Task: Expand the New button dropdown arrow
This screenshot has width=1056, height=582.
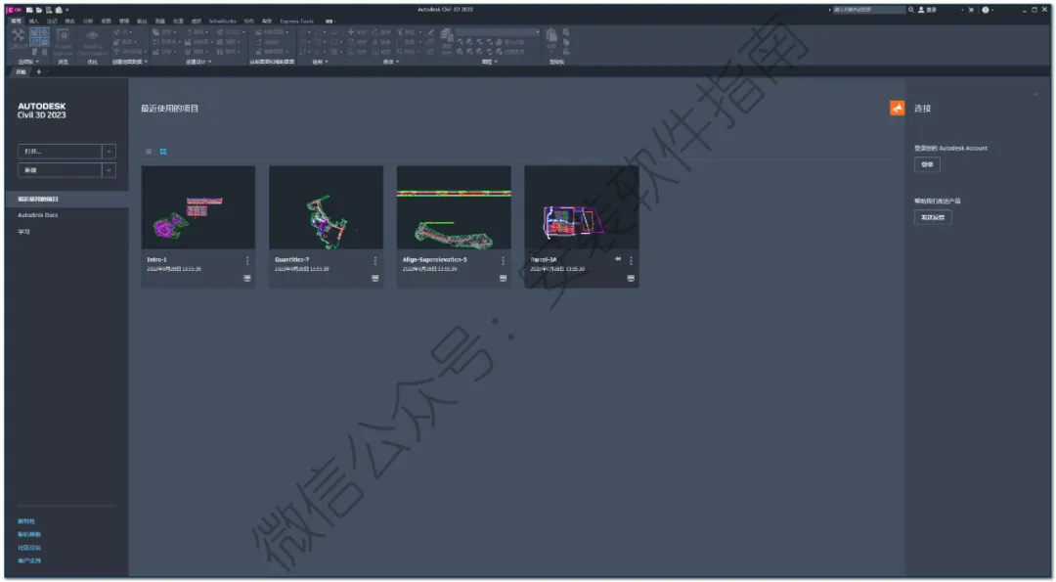Action: click(x=109, y=170)
